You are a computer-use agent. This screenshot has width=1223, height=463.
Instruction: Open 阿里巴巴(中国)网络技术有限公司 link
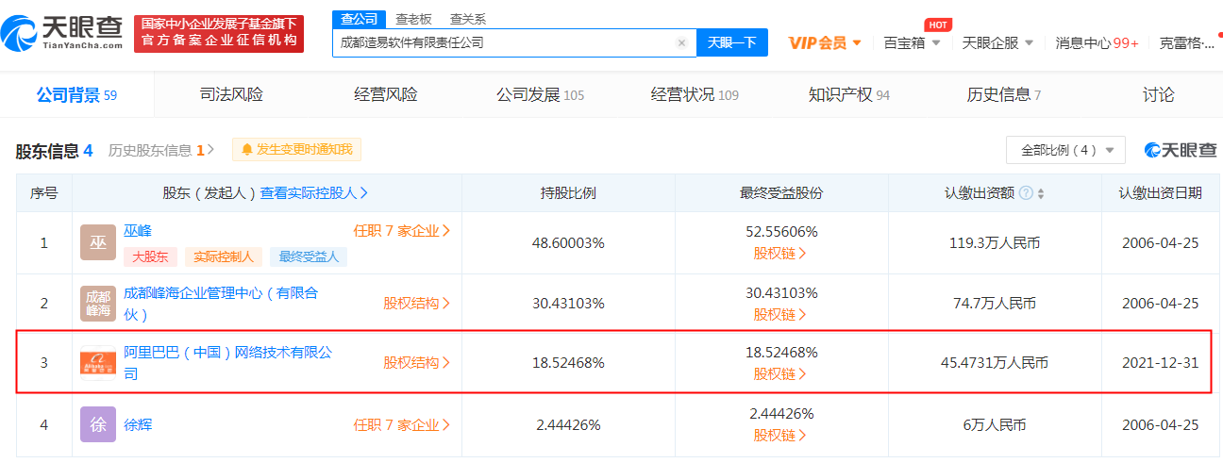[228, 362]
